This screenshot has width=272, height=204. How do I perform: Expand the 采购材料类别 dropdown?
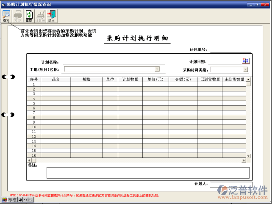pos(245,69)
